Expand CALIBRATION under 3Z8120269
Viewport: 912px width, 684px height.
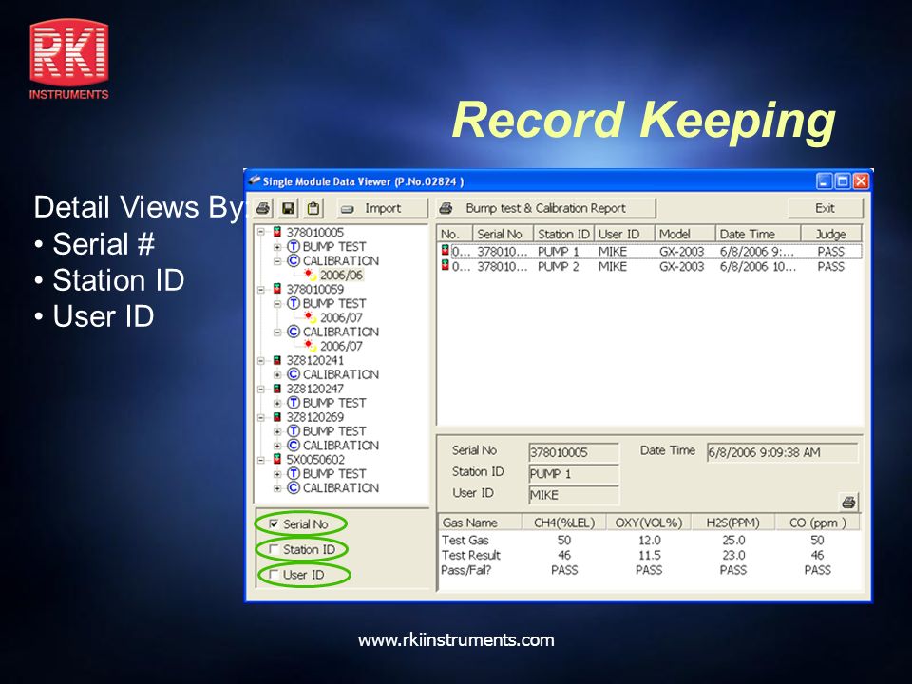[277, 445]
